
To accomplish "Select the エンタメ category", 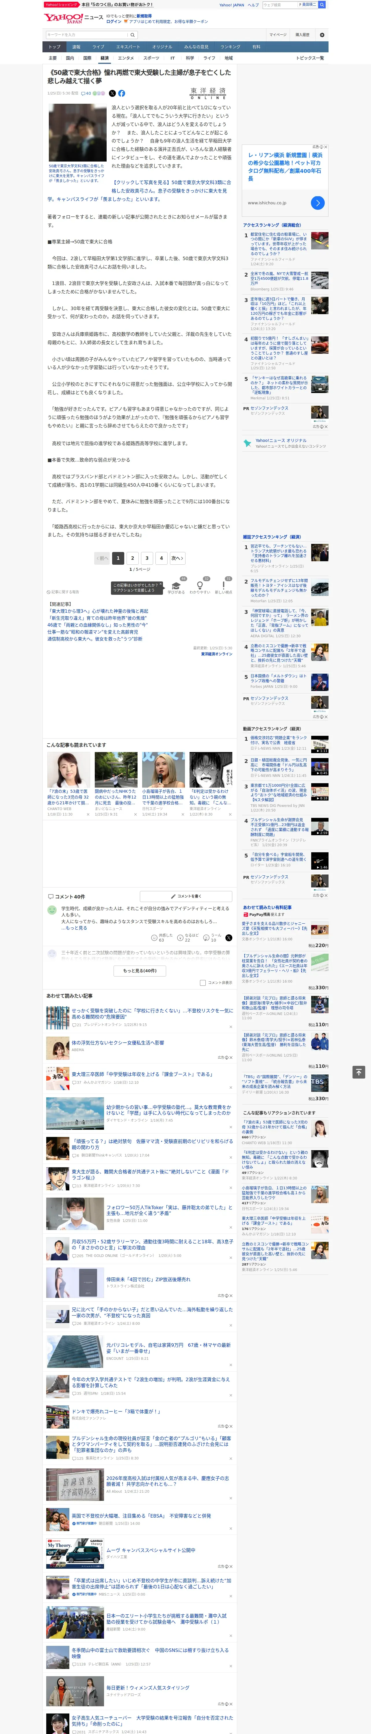I will coord(126,58).
